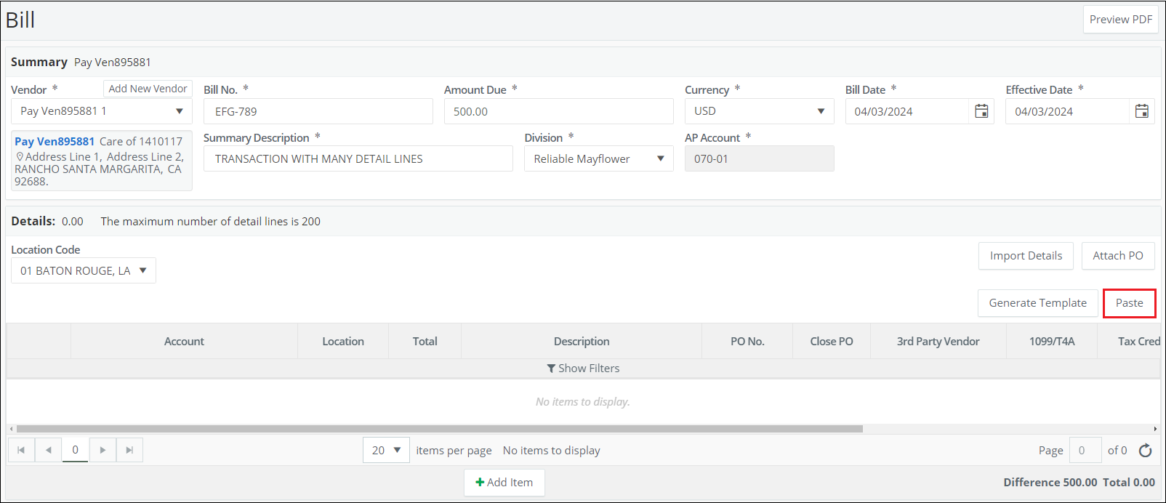Viewport: 1166px width, 503px height.
Task: Click the horizontal scrollbar of details grid
Action: coord(439,429)
